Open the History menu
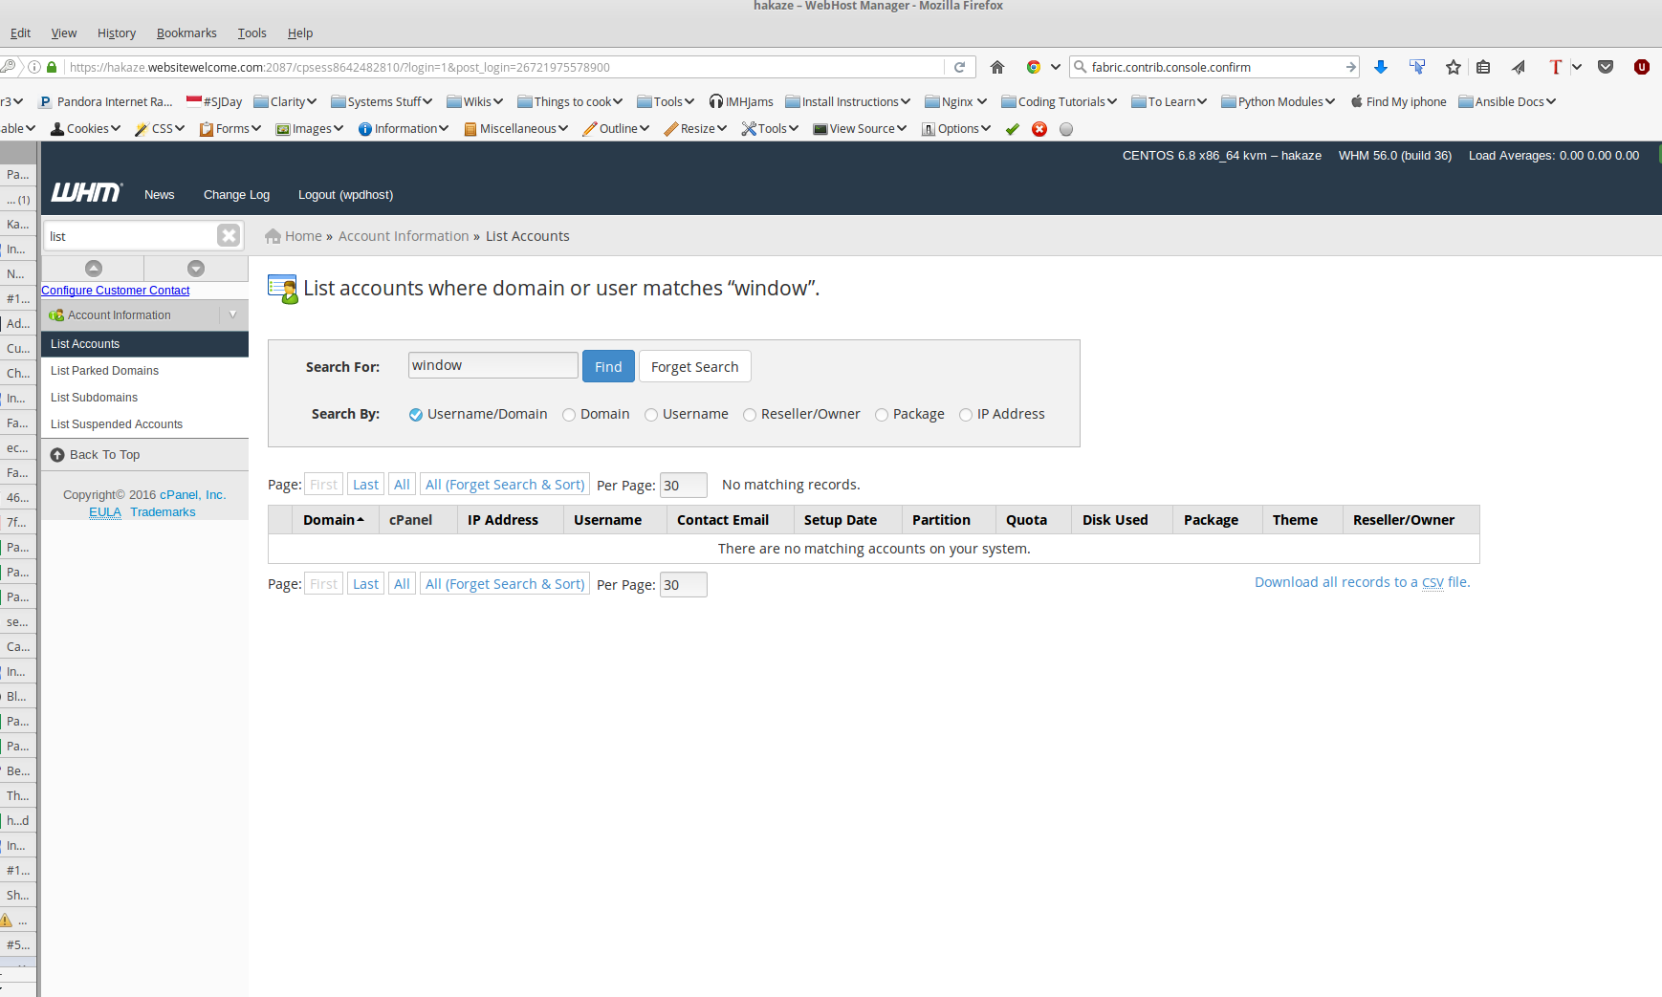Screen dimensions: 1662x997 pos(117,33)
